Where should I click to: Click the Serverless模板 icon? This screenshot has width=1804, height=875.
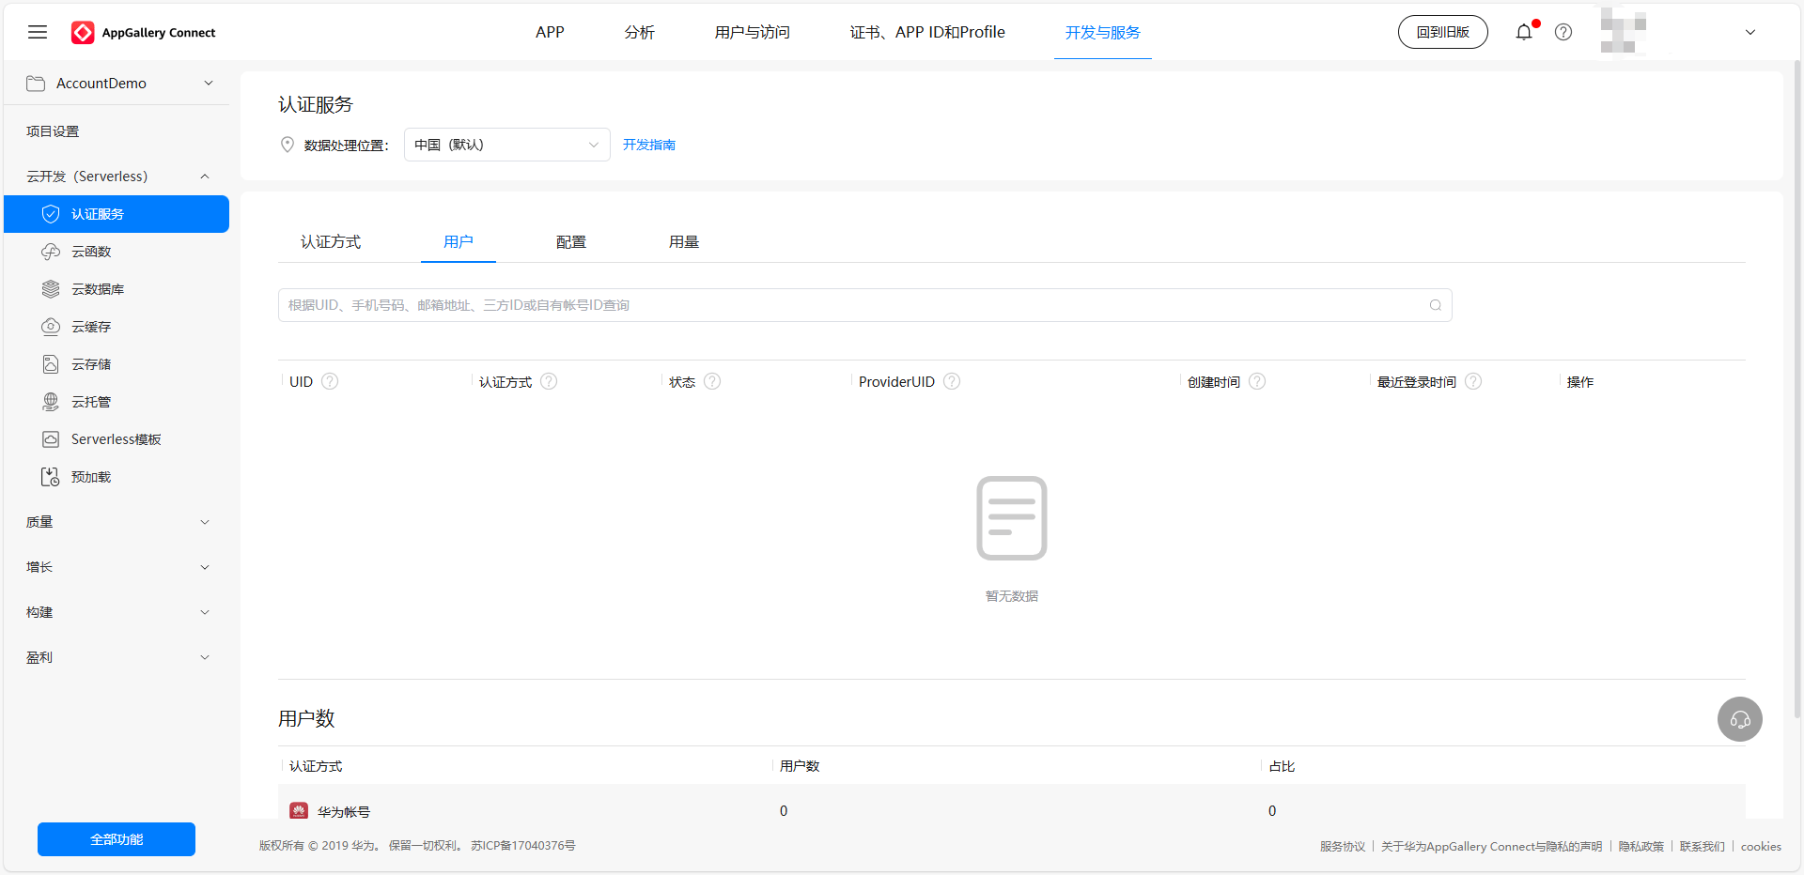tap(51, 439)
